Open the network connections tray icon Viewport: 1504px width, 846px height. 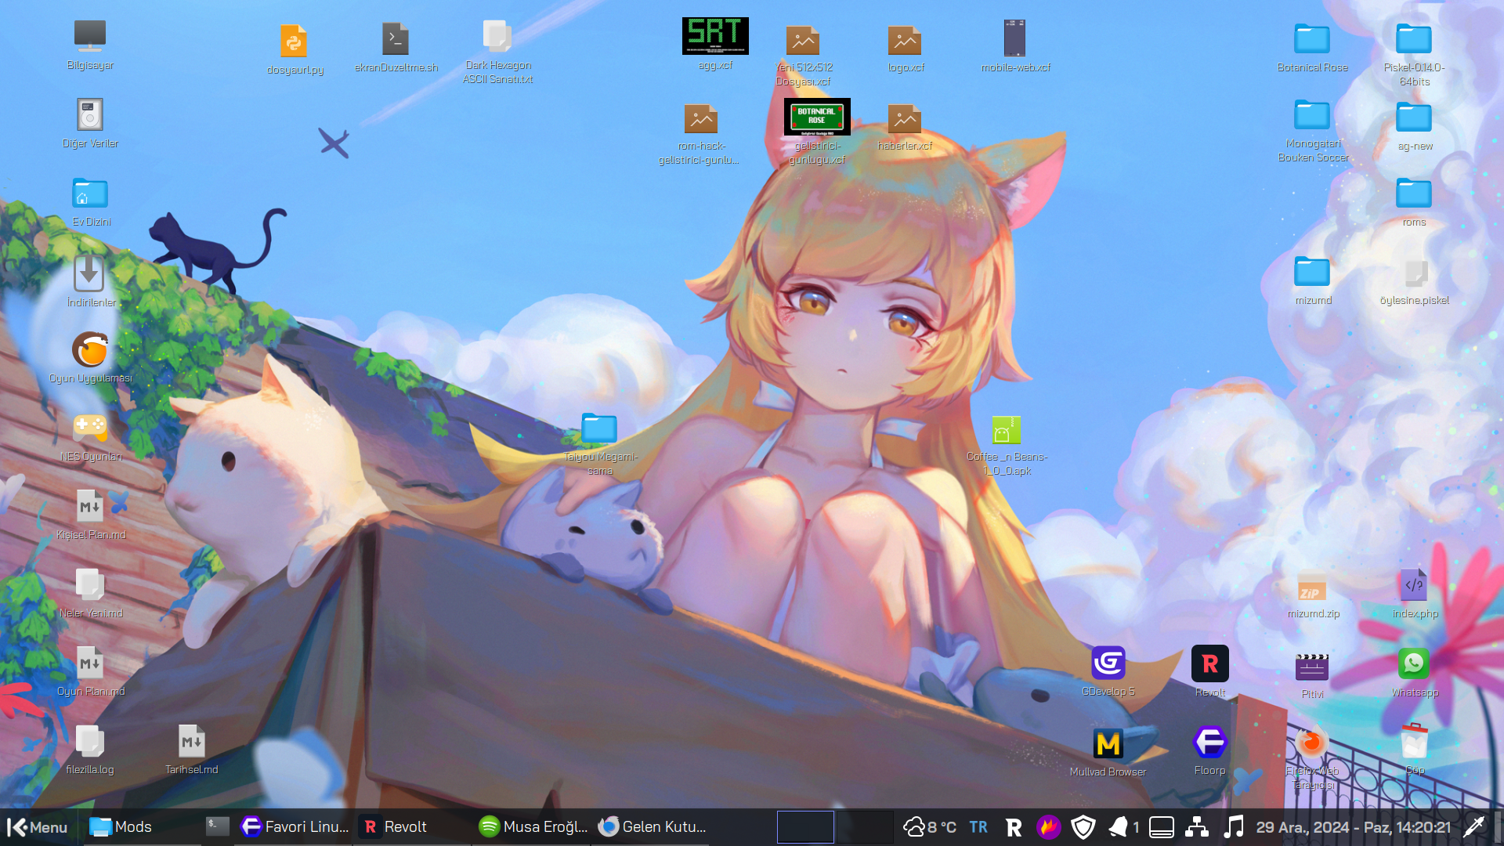pyautogui.click(x=1197, y=827)
